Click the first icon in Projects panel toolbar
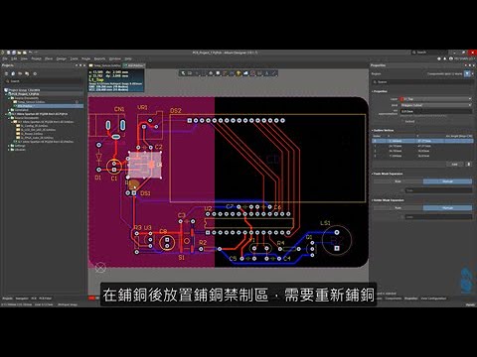 coord(6,73)
